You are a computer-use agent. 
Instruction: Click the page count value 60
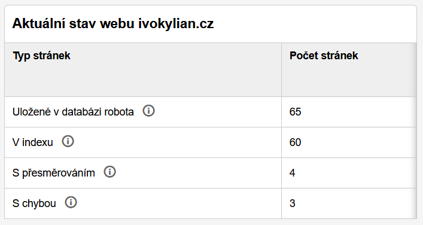point(295,142)
